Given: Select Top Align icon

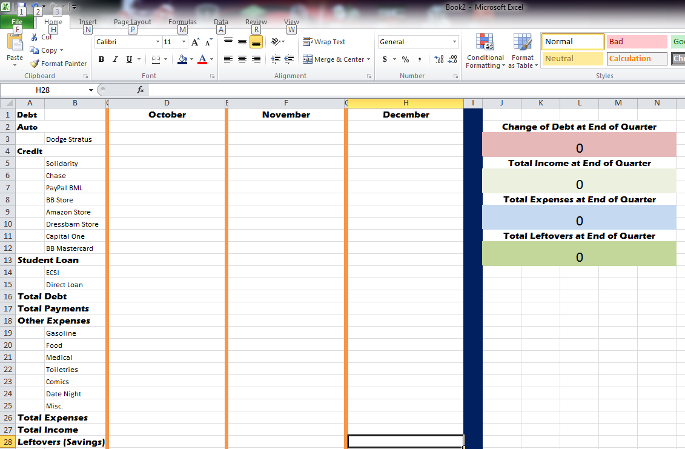Looking at the screenshot, I should pos(228,42).
